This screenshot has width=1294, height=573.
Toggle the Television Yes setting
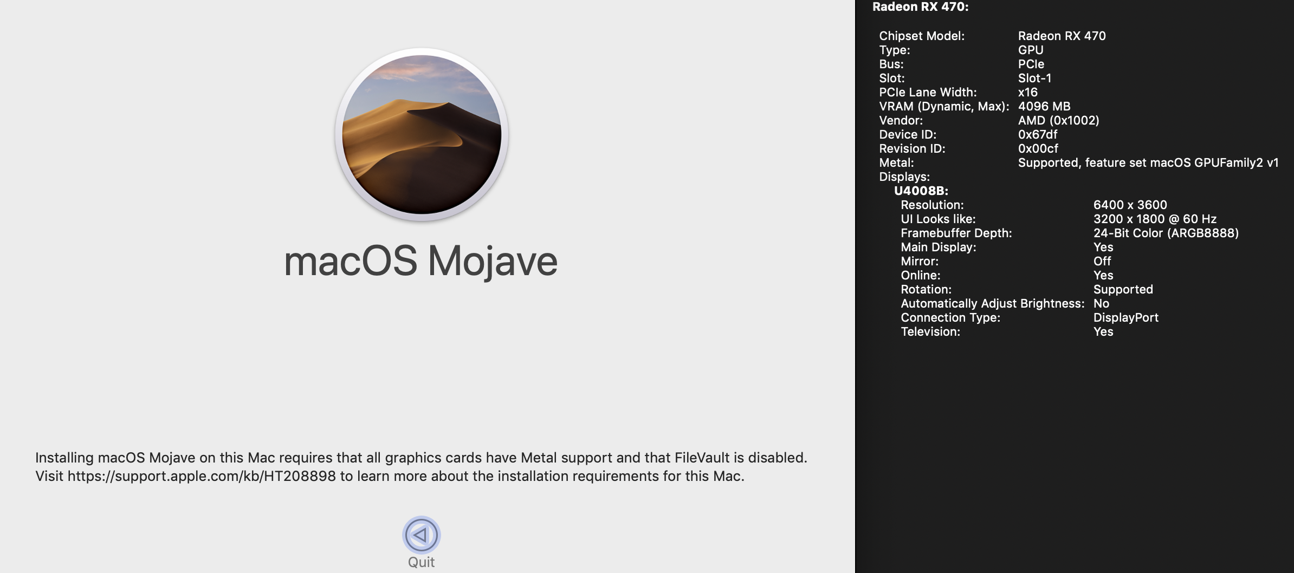pos(1104,331)
